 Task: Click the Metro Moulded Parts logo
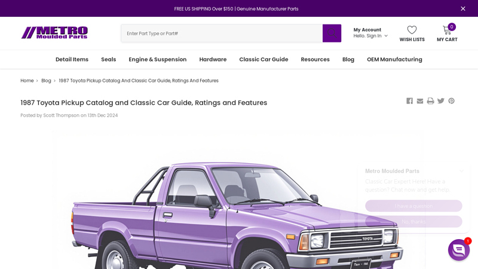tap(54, 33)
